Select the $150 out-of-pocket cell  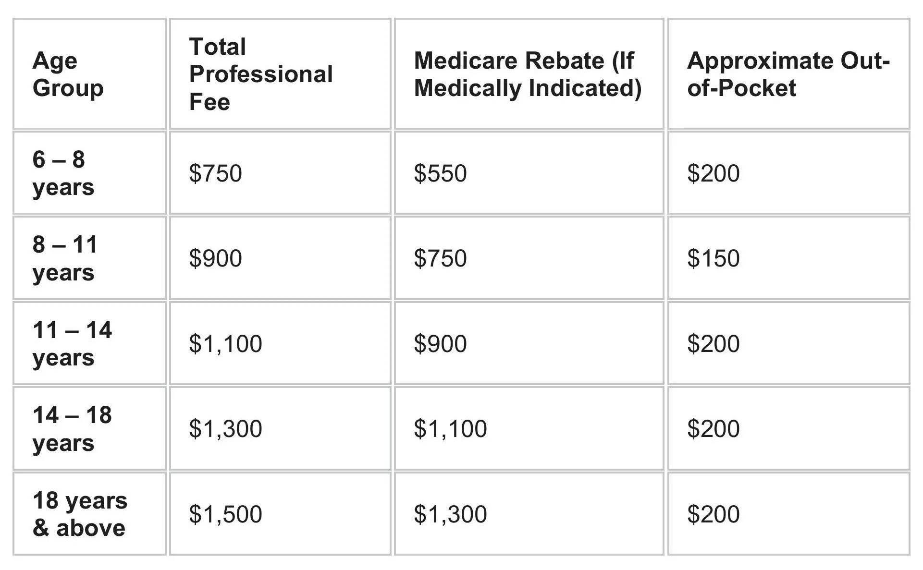click(x=714, y=258)
